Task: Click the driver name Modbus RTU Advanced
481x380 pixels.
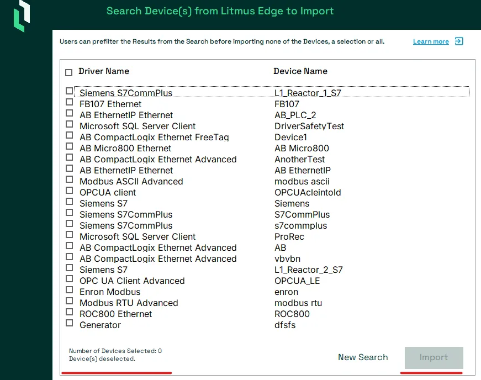Action: point(129,303)
